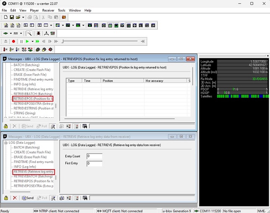Click the red Record button
The width and height of the screenshot is (270, 213).
pyautogui.click(x=13, y=41)
